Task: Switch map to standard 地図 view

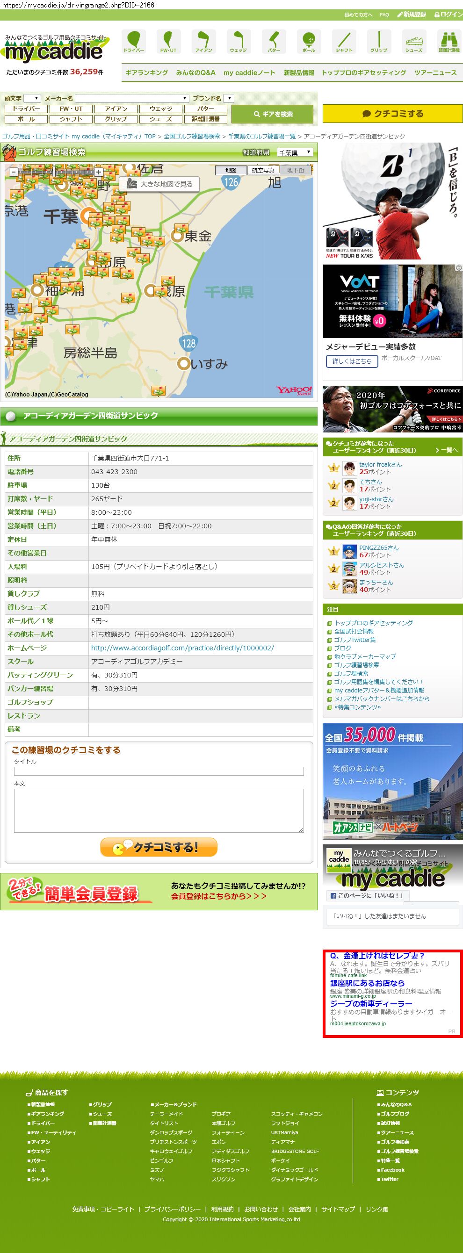Action: coord(231,170)
